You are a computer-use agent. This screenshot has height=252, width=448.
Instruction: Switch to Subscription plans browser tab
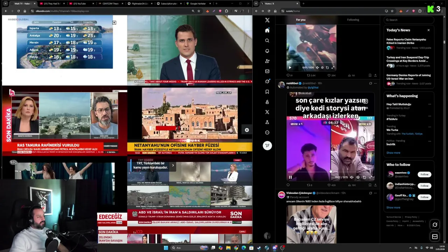(169, 3)
